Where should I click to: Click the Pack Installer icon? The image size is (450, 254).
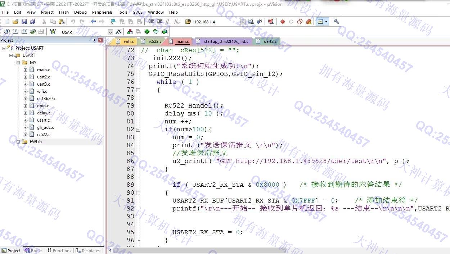click(x=165, y=32)
